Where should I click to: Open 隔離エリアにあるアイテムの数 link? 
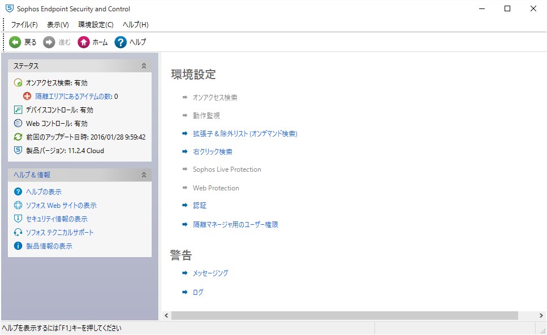click(x=74, y=97)
